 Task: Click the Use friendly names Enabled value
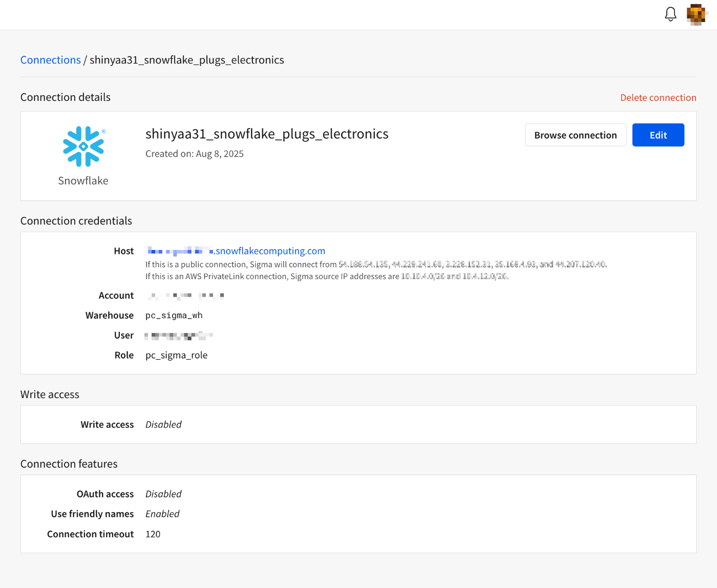[162, 514]
